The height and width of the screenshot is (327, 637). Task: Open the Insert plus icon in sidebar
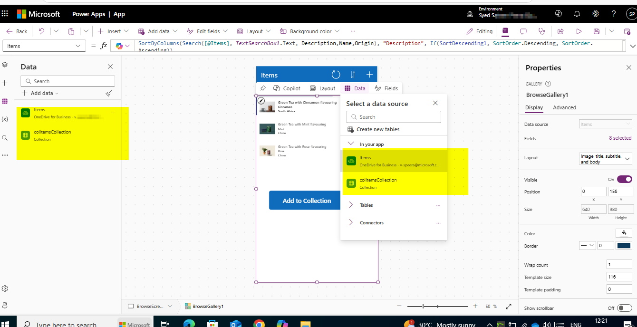5,83
